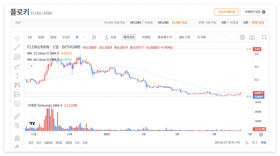Select the trend line drawing tool
The height and width of the screenshot is (156, 280).
point(17,48)
